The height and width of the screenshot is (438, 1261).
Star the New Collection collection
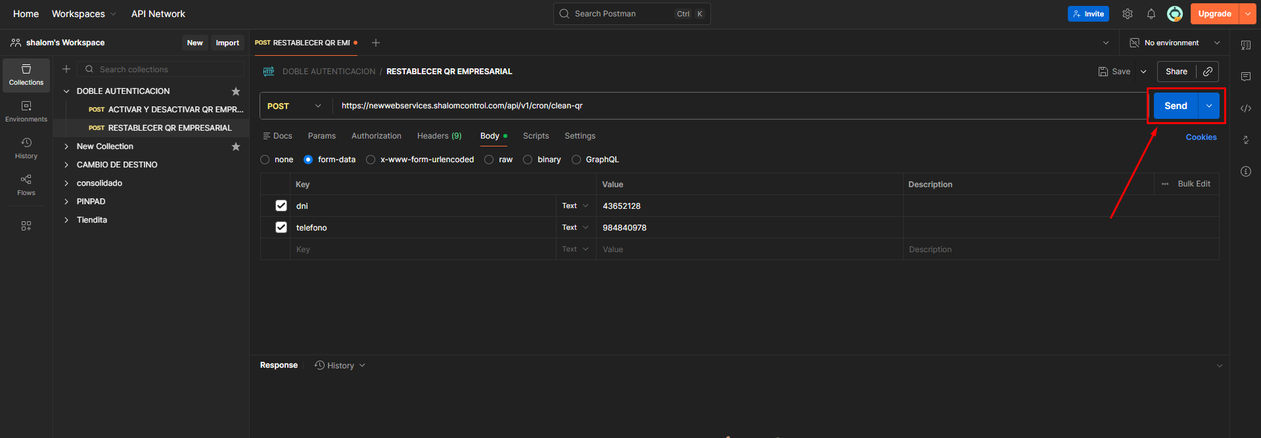(x=236, y=146)
